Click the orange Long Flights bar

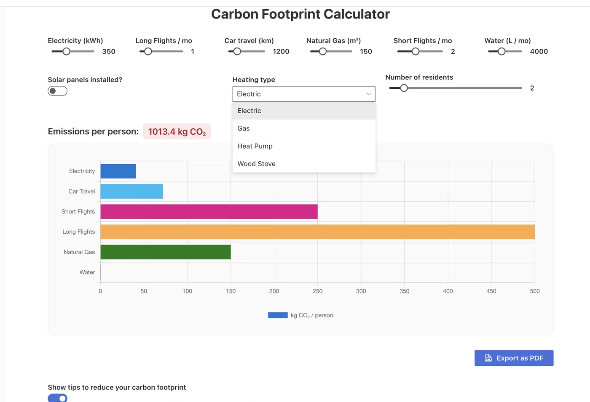pos(317,232)
